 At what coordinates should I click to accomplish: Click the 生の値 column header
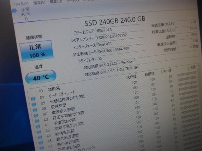(x=192, y=67)
